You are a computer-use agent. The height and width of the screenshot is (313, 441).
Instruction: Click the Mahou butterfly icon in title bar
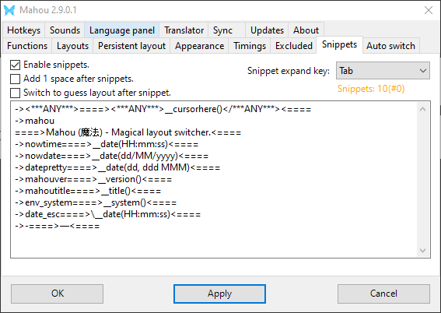[9, 10]
